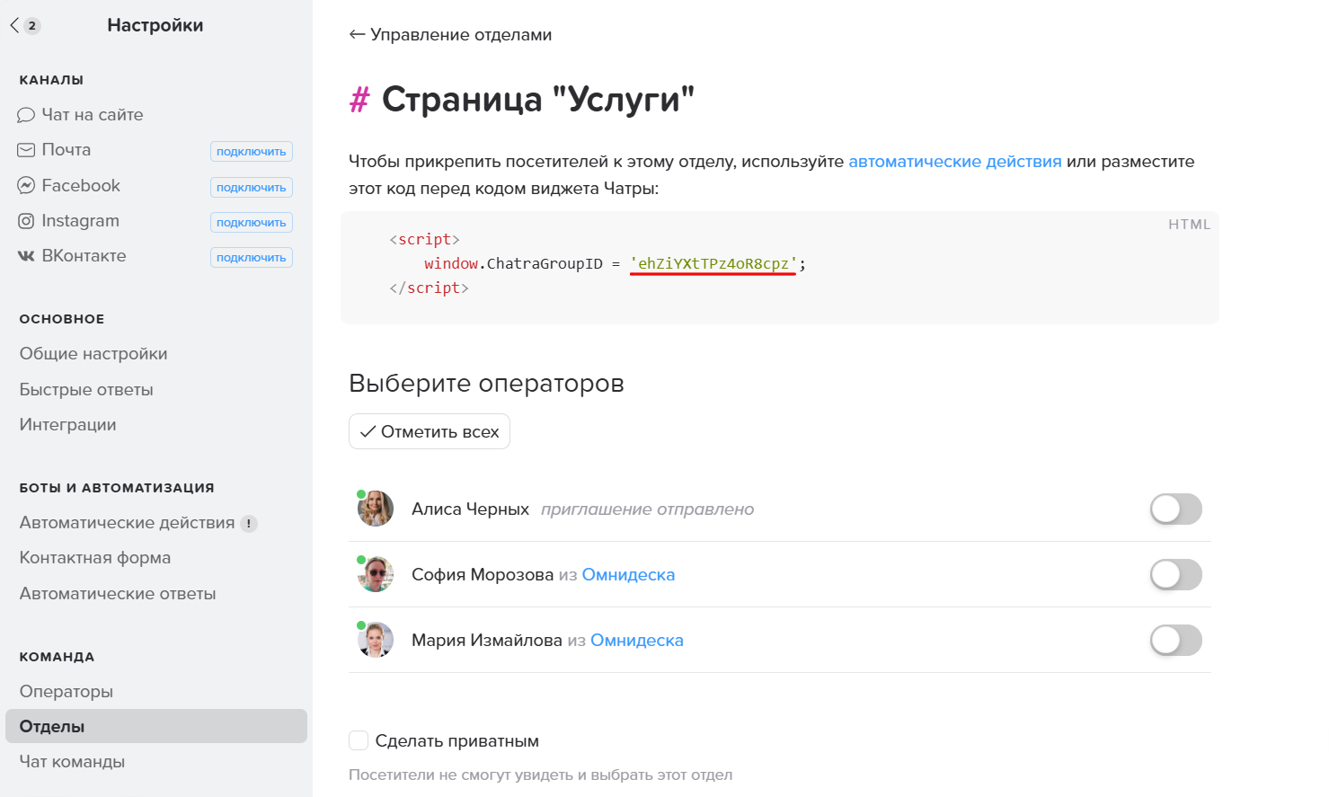Click the Messenger icon next to Facebook
This screenshot has height=797, width=1329.
click(x=26, y=185)
